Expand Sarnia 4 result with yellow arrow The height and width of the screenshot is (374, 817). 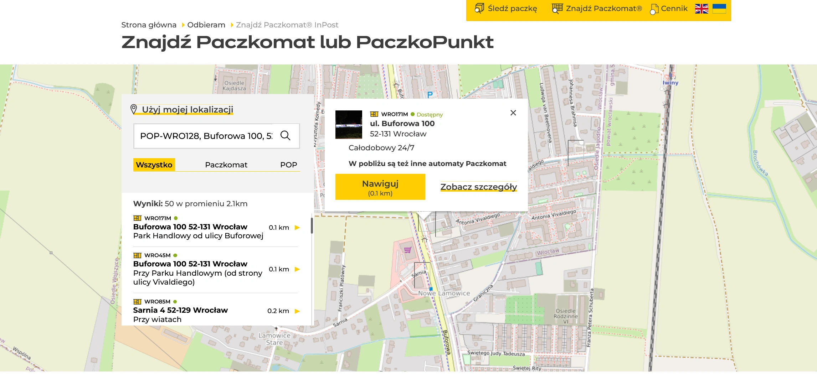point(297,311)
